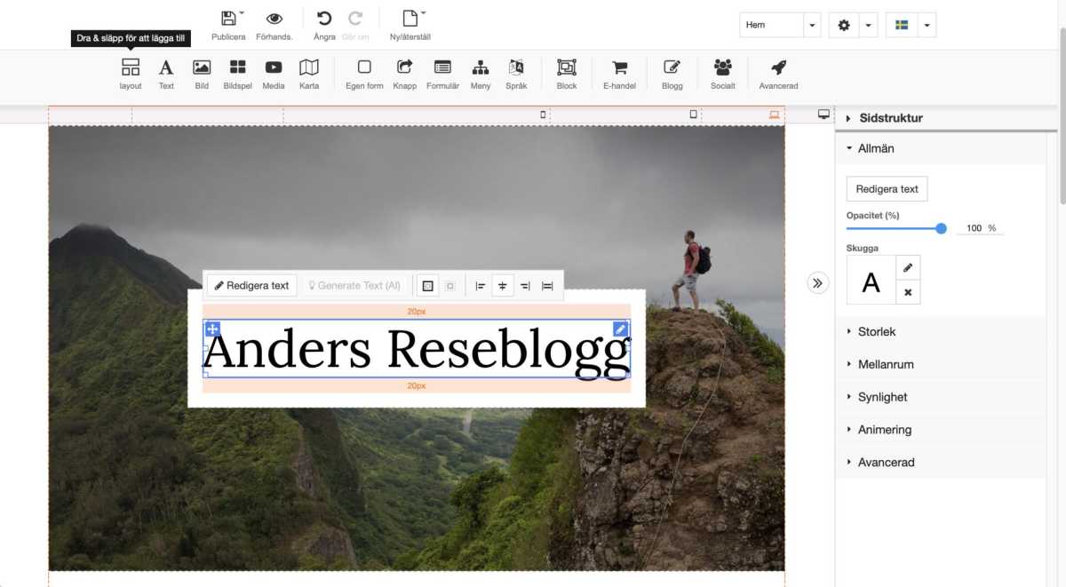Image resolution: width=1066 pixels, height=587 pixels.
Task: Select the Text element tool
Action: point(166,74)
